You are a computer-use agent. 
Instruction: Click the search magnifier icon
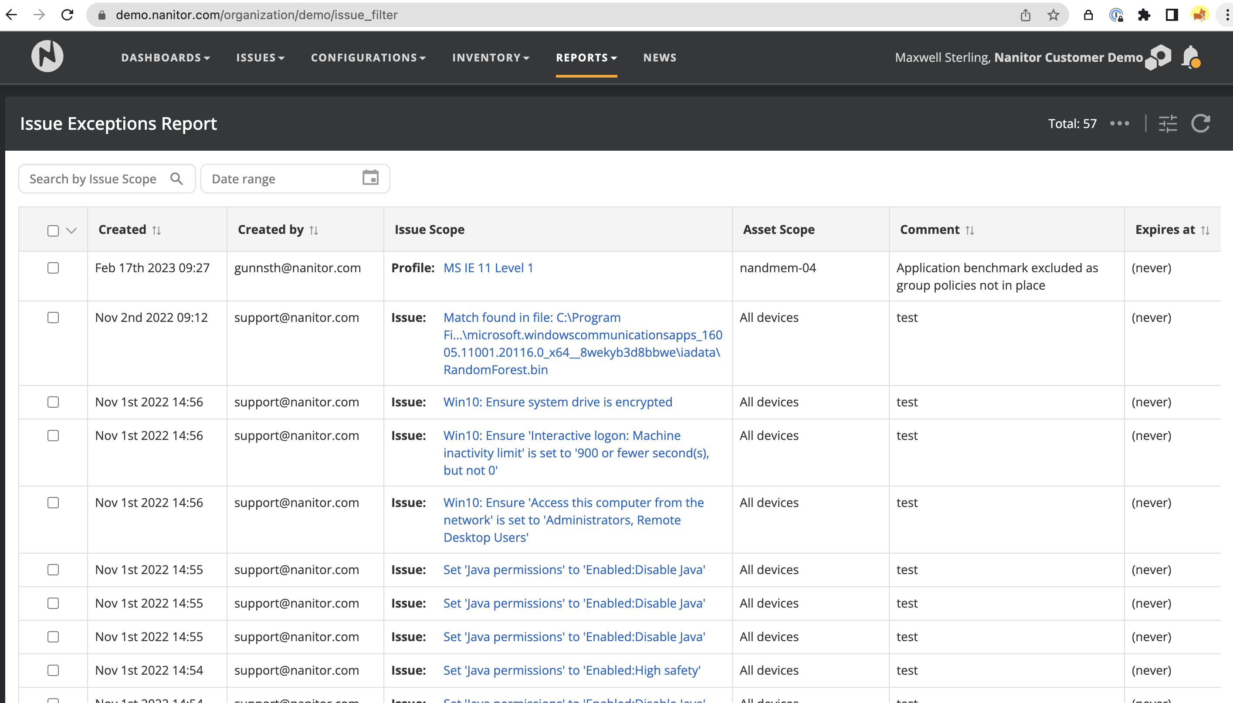click(x=177, y=179)
